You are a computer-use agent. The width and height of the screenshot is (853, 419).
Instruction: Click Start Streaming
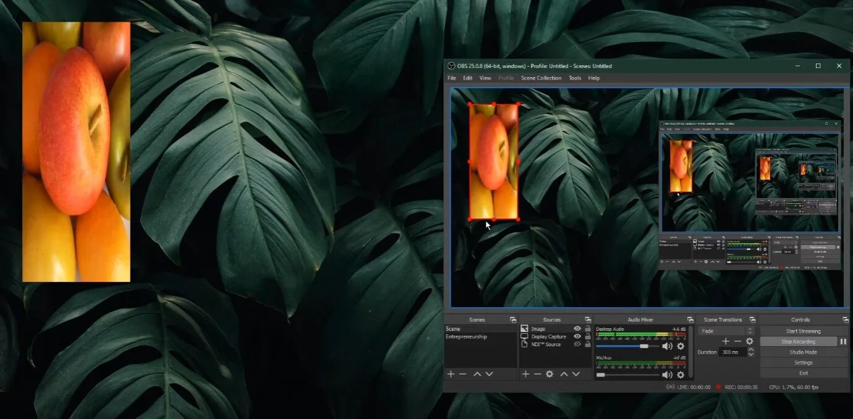pyautogui.click(x=804, y=331)
